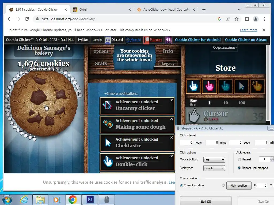Select buy quantity 10
274x205 pixels.
pyautogui.click(x=225, y=103)
